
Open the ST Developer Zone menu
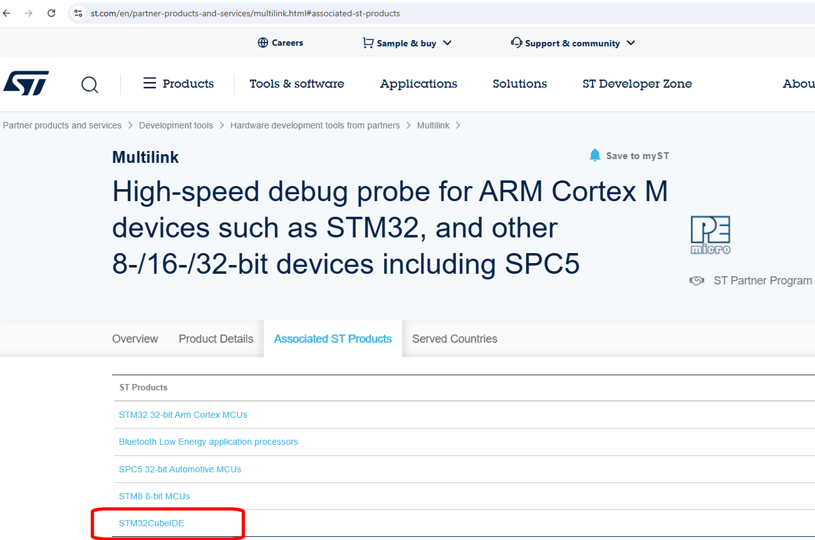coord(637,83)
